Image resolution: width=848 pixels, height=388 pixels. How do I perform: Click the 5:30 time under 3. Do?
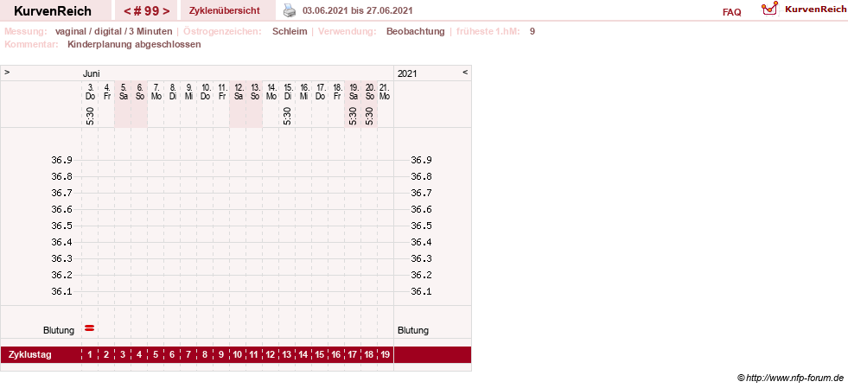point(90,116)
